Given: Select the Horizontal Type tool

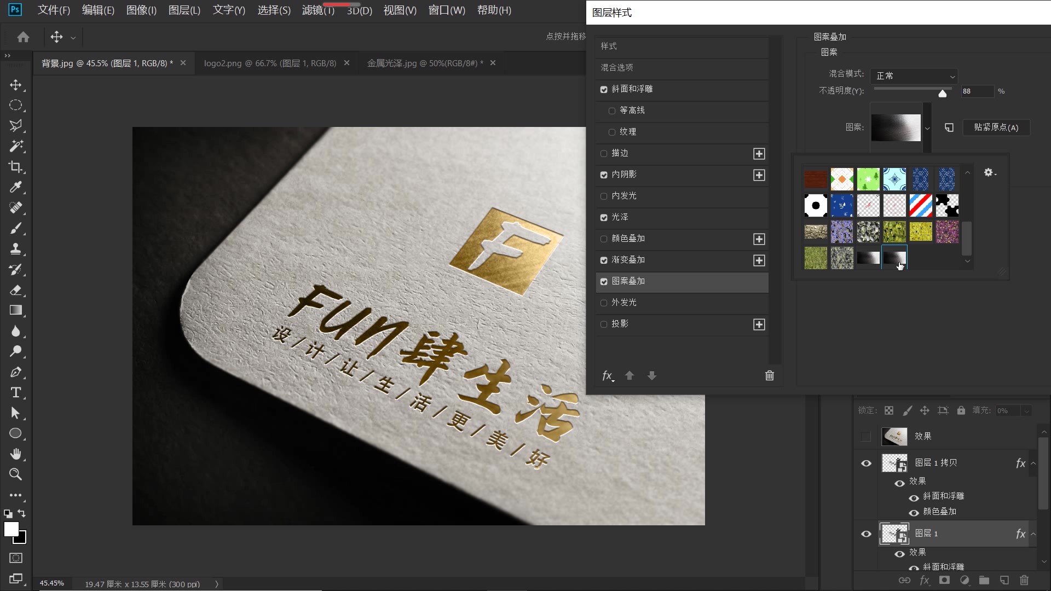Looking at the screenshot, I should click(x=16, y=392).
